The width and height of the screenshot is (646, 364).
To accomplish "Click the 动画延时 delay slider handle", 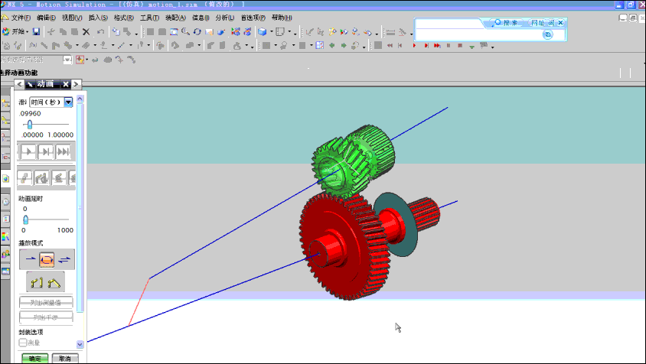I will click(x=25, y=219).
